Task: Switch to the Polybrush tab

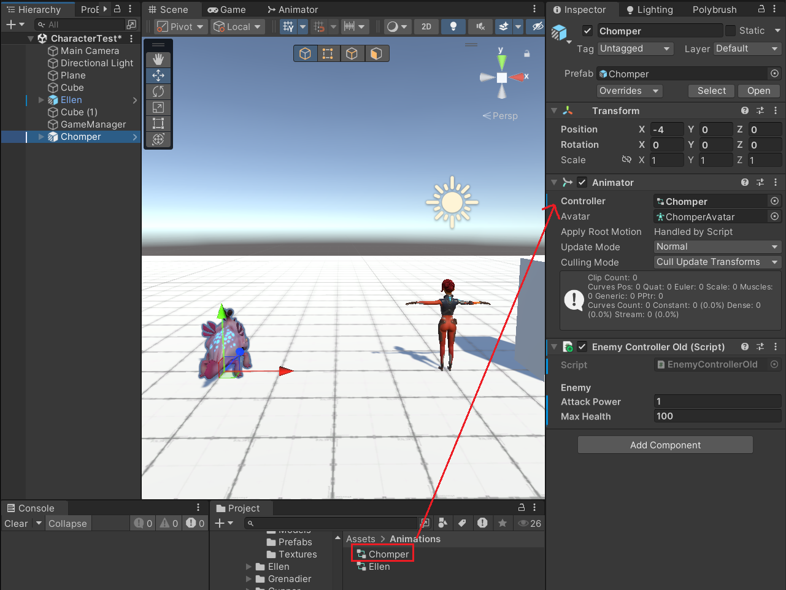Action: [x=714, y=10]
